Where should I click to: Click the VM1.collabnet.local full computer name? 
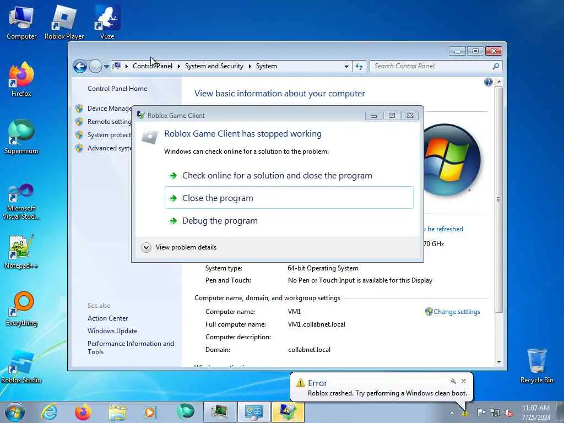point(317,324)
